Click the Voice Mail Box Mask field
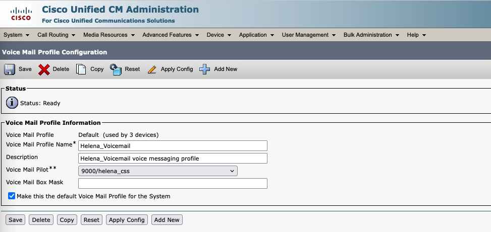 (173, 183)
